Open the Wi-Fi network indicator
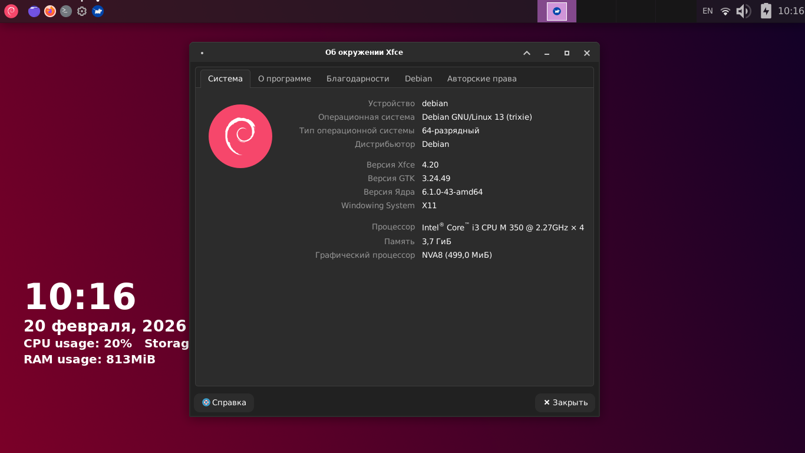Screen dimensions: 805x453 (x=725, y=11)
